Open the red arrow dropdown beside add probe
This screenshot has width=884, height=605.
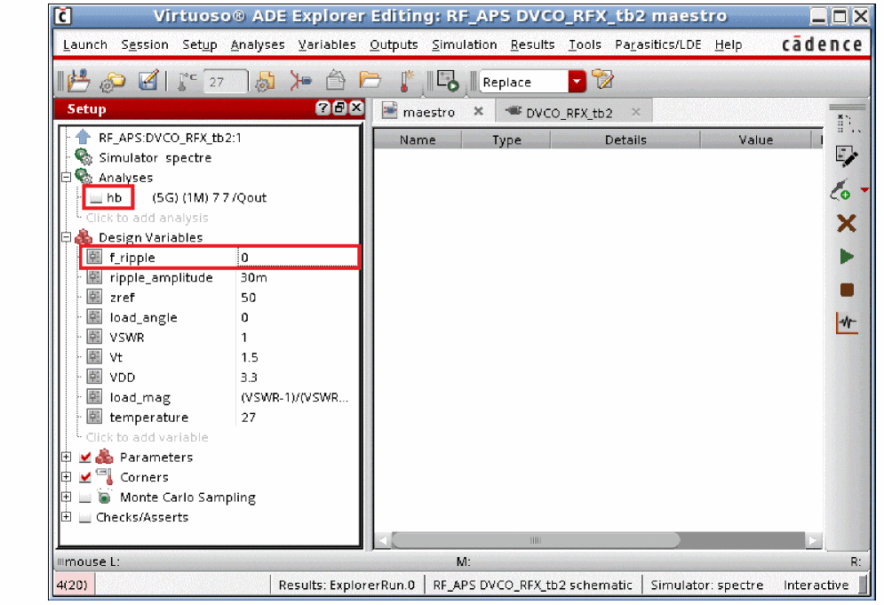864,190
